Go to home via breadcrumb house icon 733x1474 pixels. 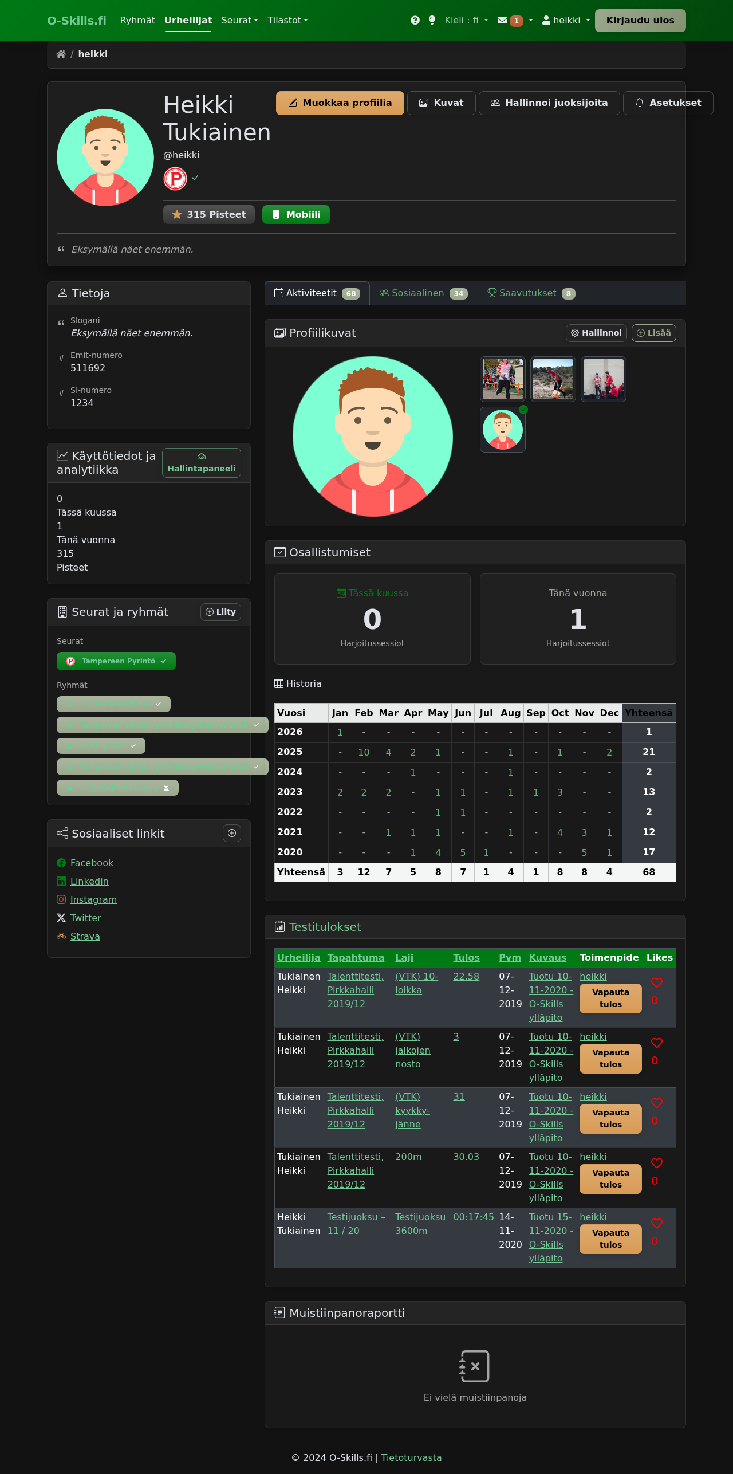click(61, 54)
